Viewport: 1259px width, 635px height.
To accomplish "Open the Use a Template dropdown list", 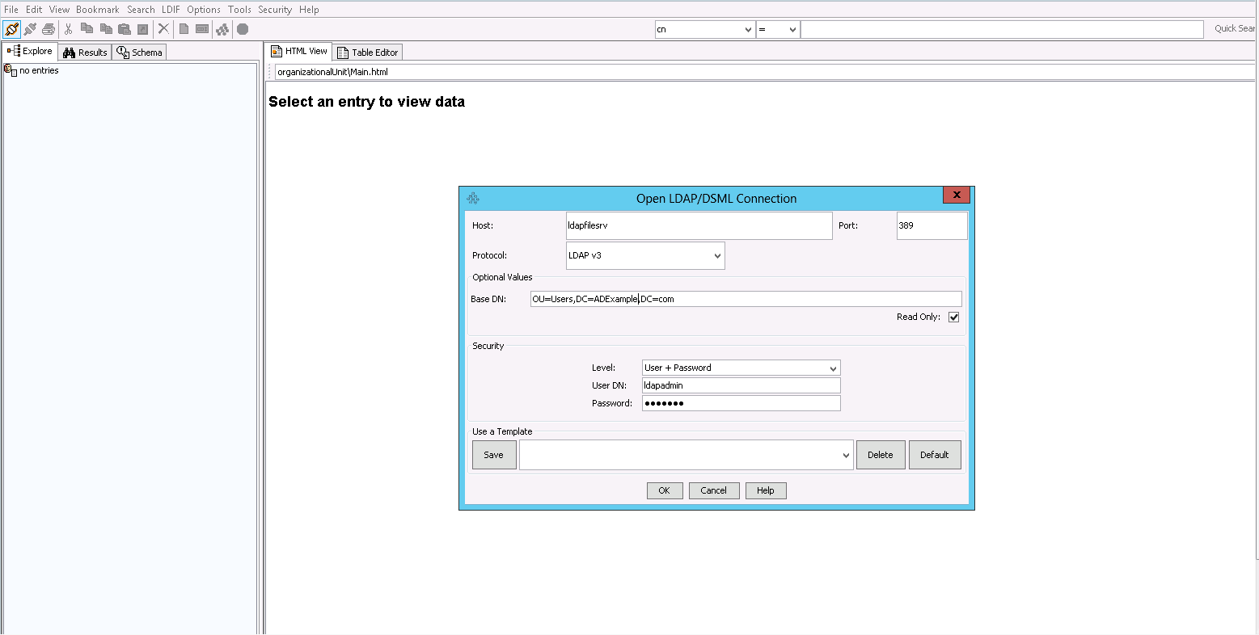I will click(x=686, y=455).
